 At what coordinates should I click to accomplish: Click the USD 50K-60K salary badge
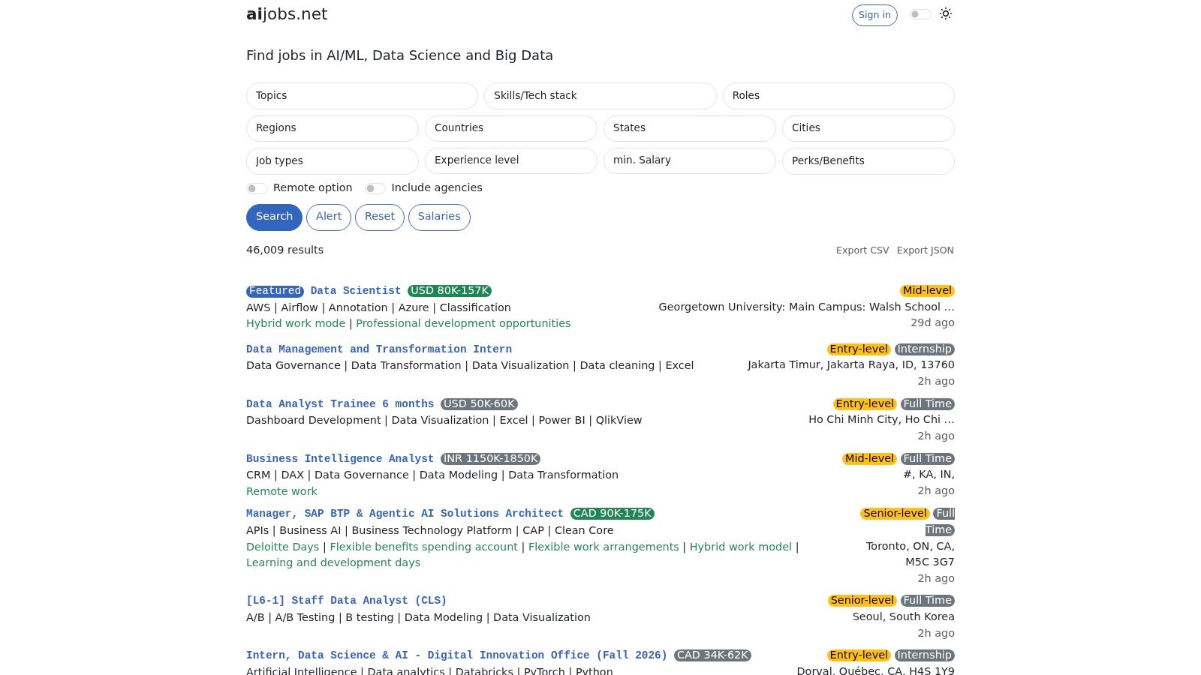(x=479, y=404)
